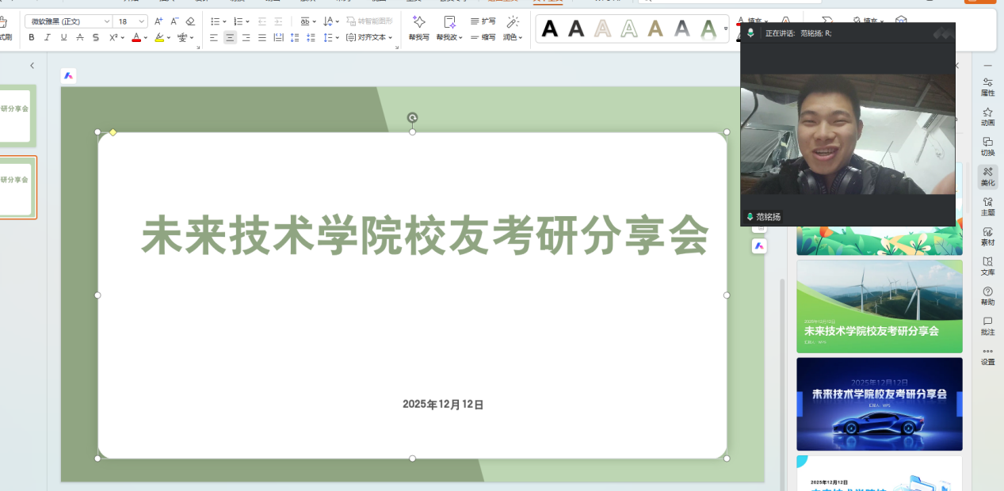The width and height of the screenshot is (1004, 491).
Task: Increase font size with A+ icon
Action: point(158,21)
